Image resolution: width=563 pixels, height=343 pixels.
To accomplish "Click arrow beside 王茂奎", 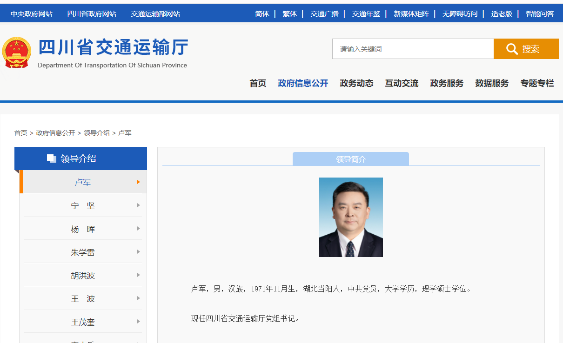I will (x=139, y=322).
